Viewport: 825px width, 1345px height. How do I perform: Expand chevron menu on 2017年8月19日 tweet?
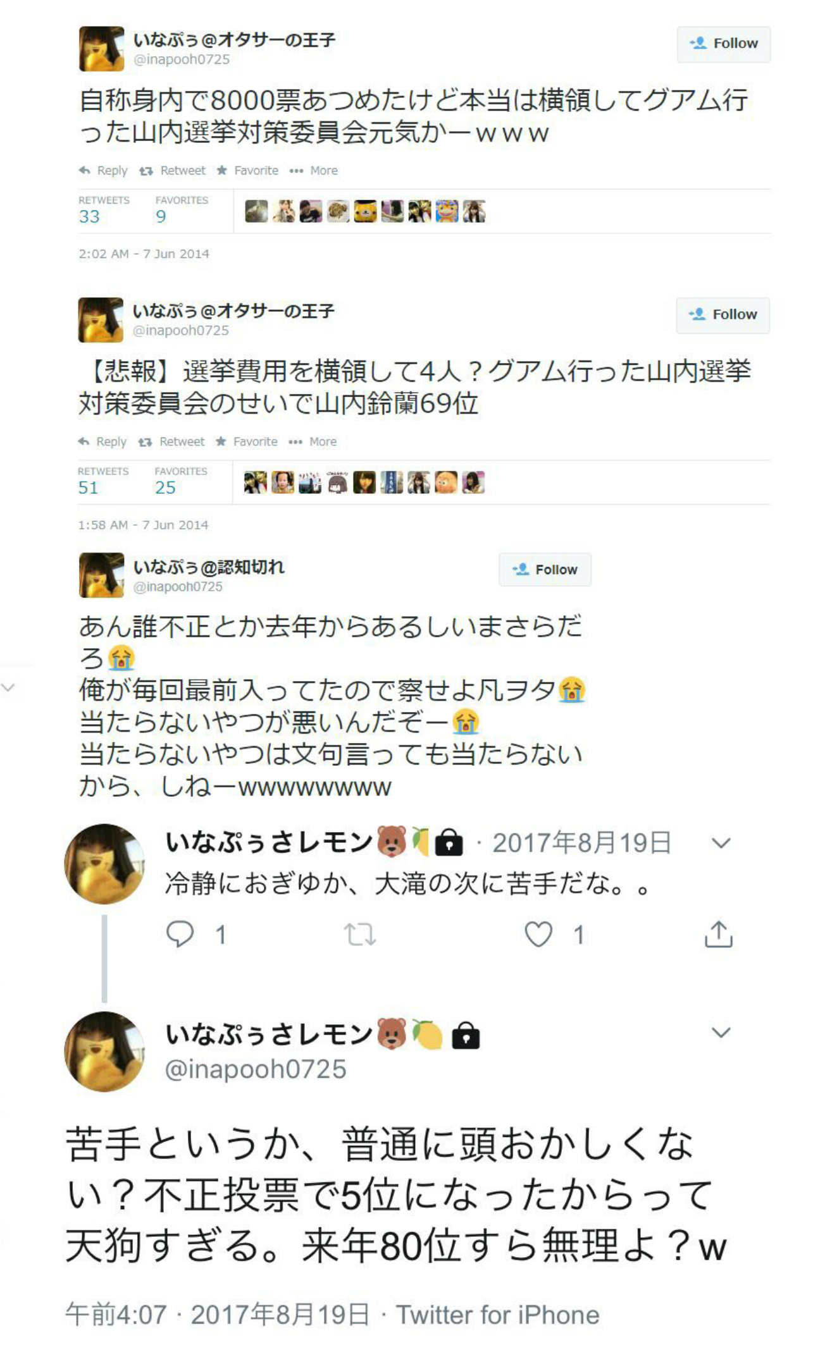(x=721, y=843)
